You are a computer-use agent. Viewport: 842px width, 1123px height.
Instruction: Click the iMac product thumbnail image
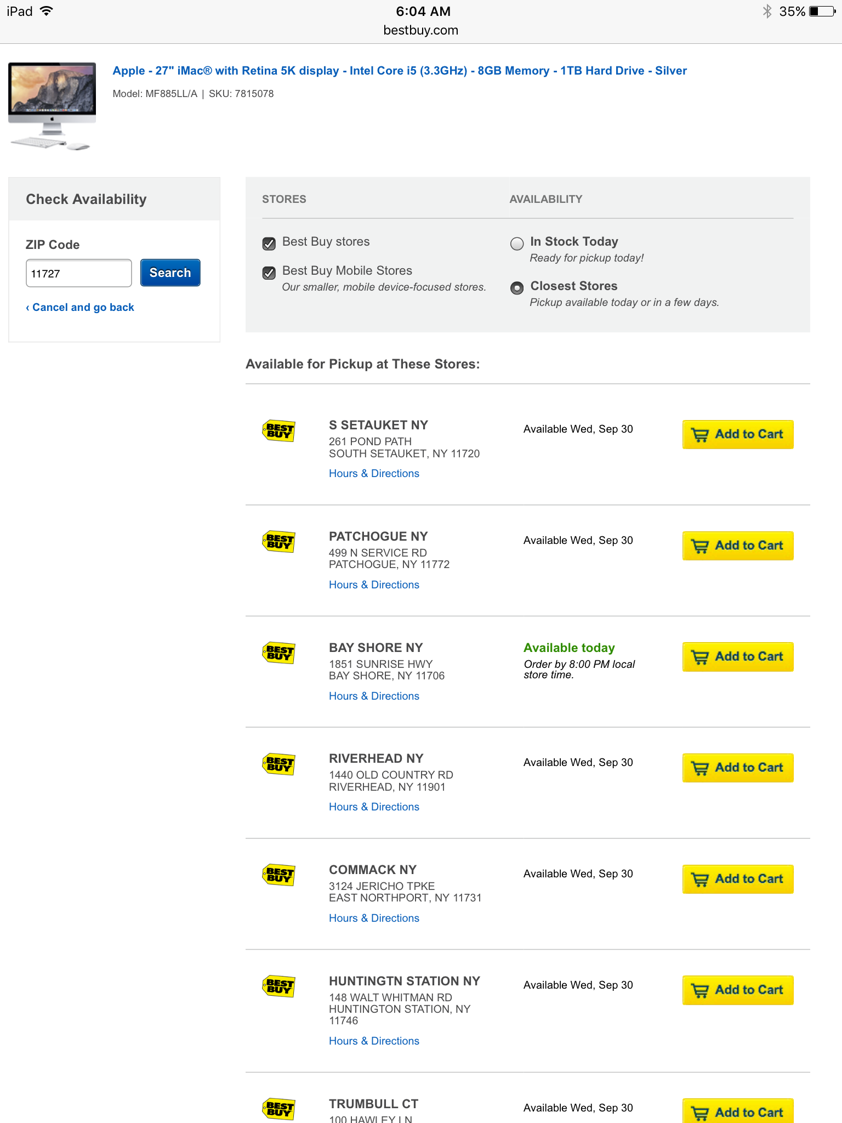(x=52, y=106)
